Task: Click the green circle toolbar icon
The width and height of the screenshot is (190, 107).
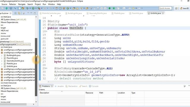Action: [x=110, y=8]
